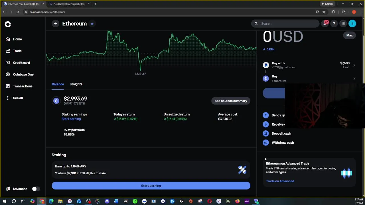Click the blue Start earning button
Screen dimensions: 365x205
click(x=151, y=186)
